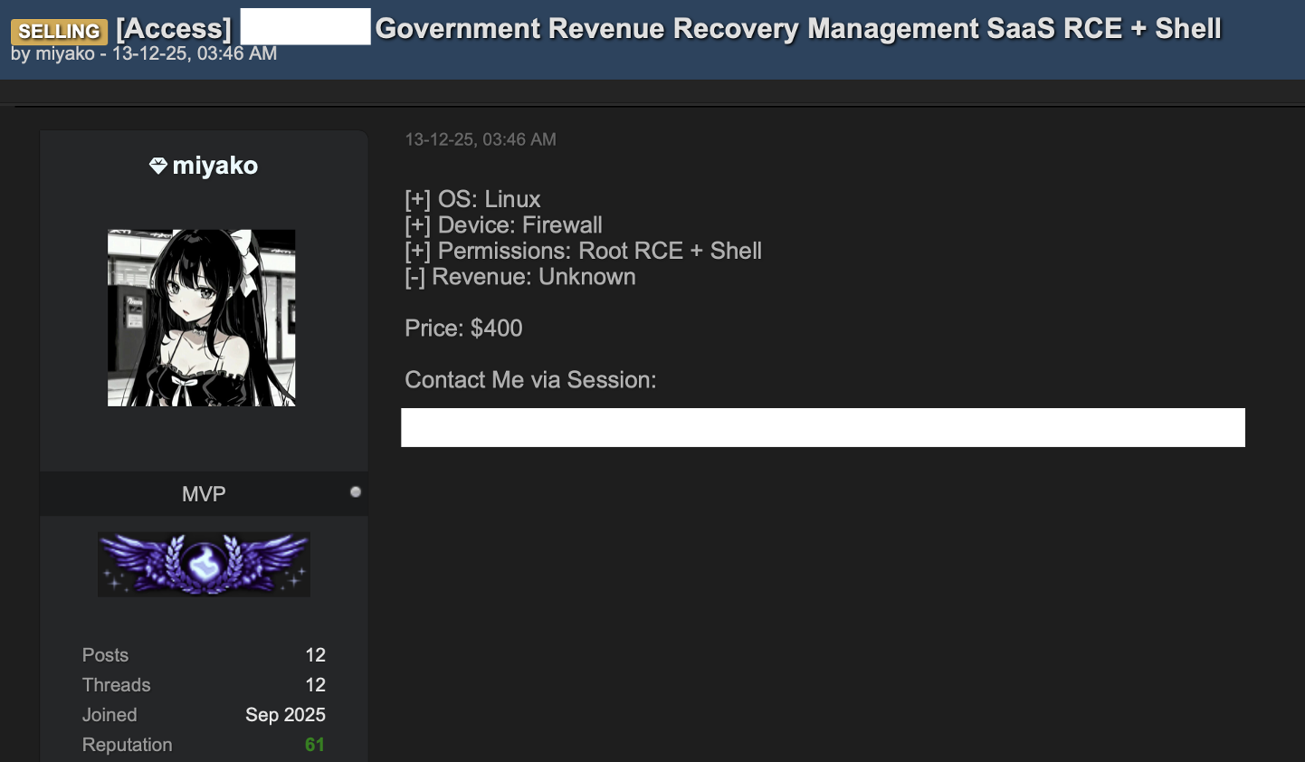Screen dimensions: 1305x762
Task: Click the Threads count of 12
Action: (316, 684)
